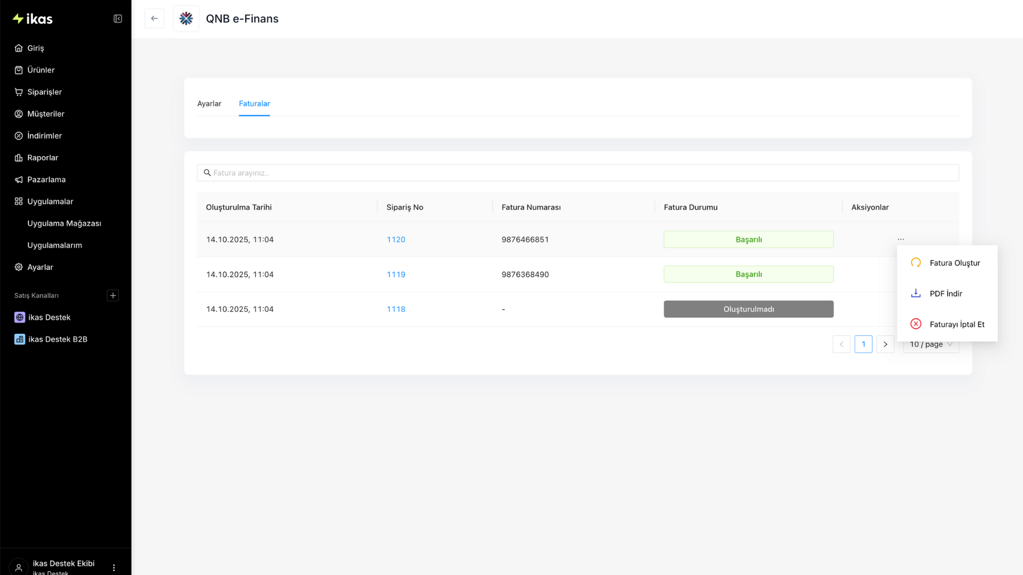This screenshot has width=1023, height=575.
Task: Switch to the Faturalar tab
Action: (255, 104)
